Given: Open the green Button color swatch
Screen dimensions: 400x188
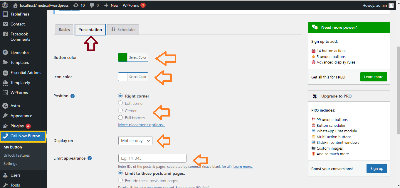Looking at the screenshot, I should click(123, 57).
